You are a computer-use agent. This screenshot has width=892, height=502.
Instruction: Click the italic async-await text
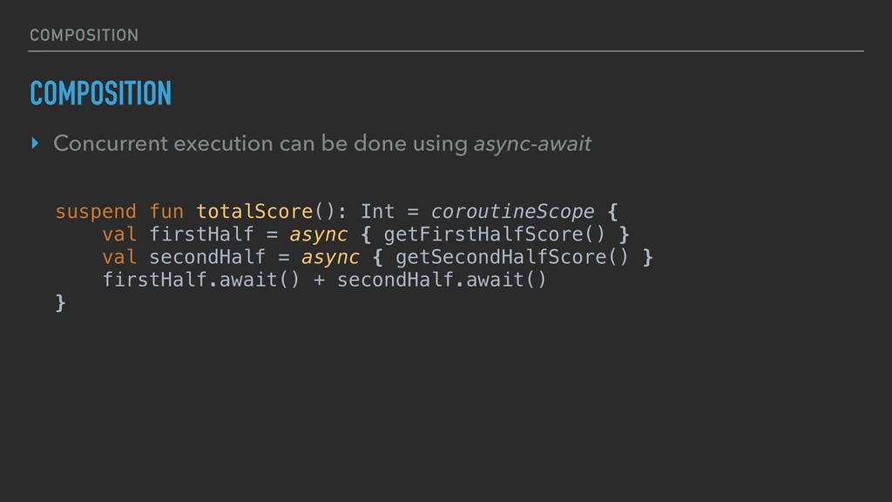pos(531,143)
